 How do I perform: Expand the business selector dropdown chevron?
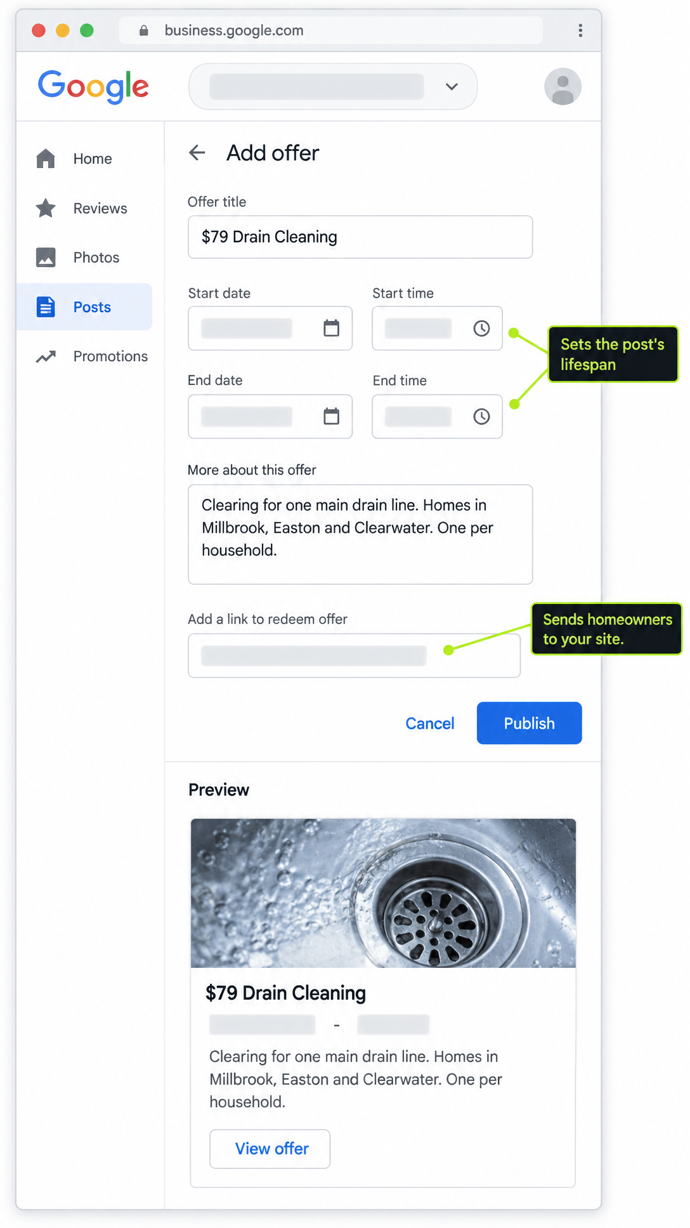click(452, 86)
